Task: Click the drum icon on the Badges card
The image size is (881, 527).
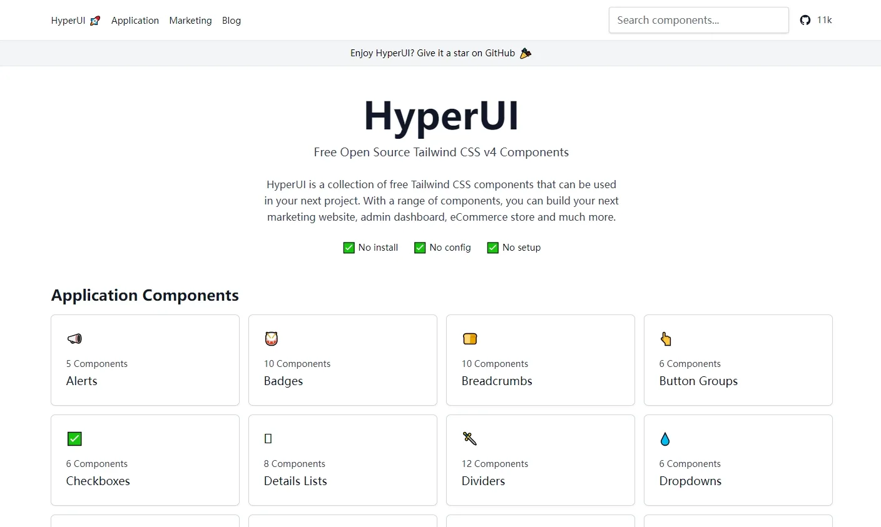Action: click(x=271, y=339)
